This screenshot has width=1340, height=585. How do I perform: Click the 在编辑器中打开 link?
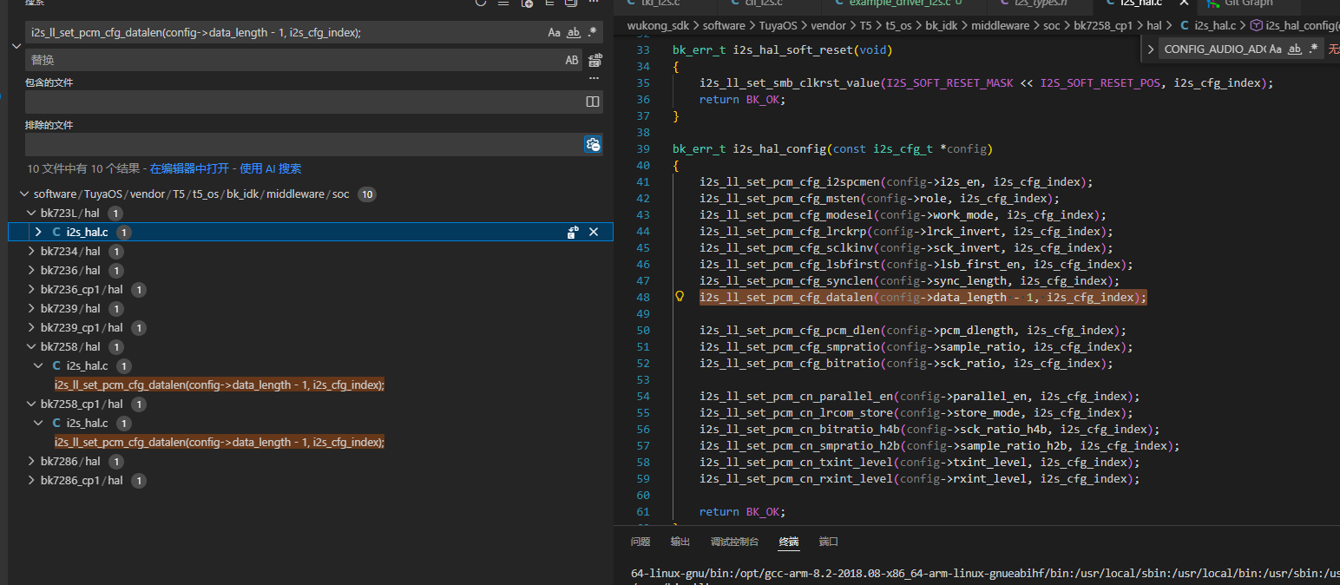tap(191, 168)
